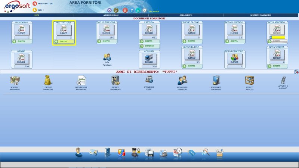The image size is (299, 168).
Task: Click DIRETTA under Ricevuta Fisc.
Action: point(192,66)
